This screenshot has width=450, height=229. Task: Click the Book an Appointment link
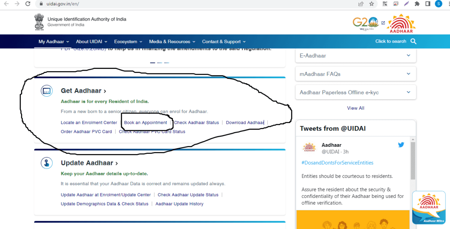(x=145, y=122)
